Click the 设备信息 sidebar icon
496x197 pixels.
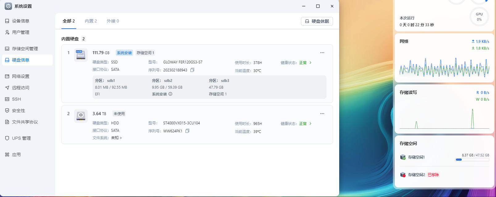pyautogui.click(x=7, y=21)
